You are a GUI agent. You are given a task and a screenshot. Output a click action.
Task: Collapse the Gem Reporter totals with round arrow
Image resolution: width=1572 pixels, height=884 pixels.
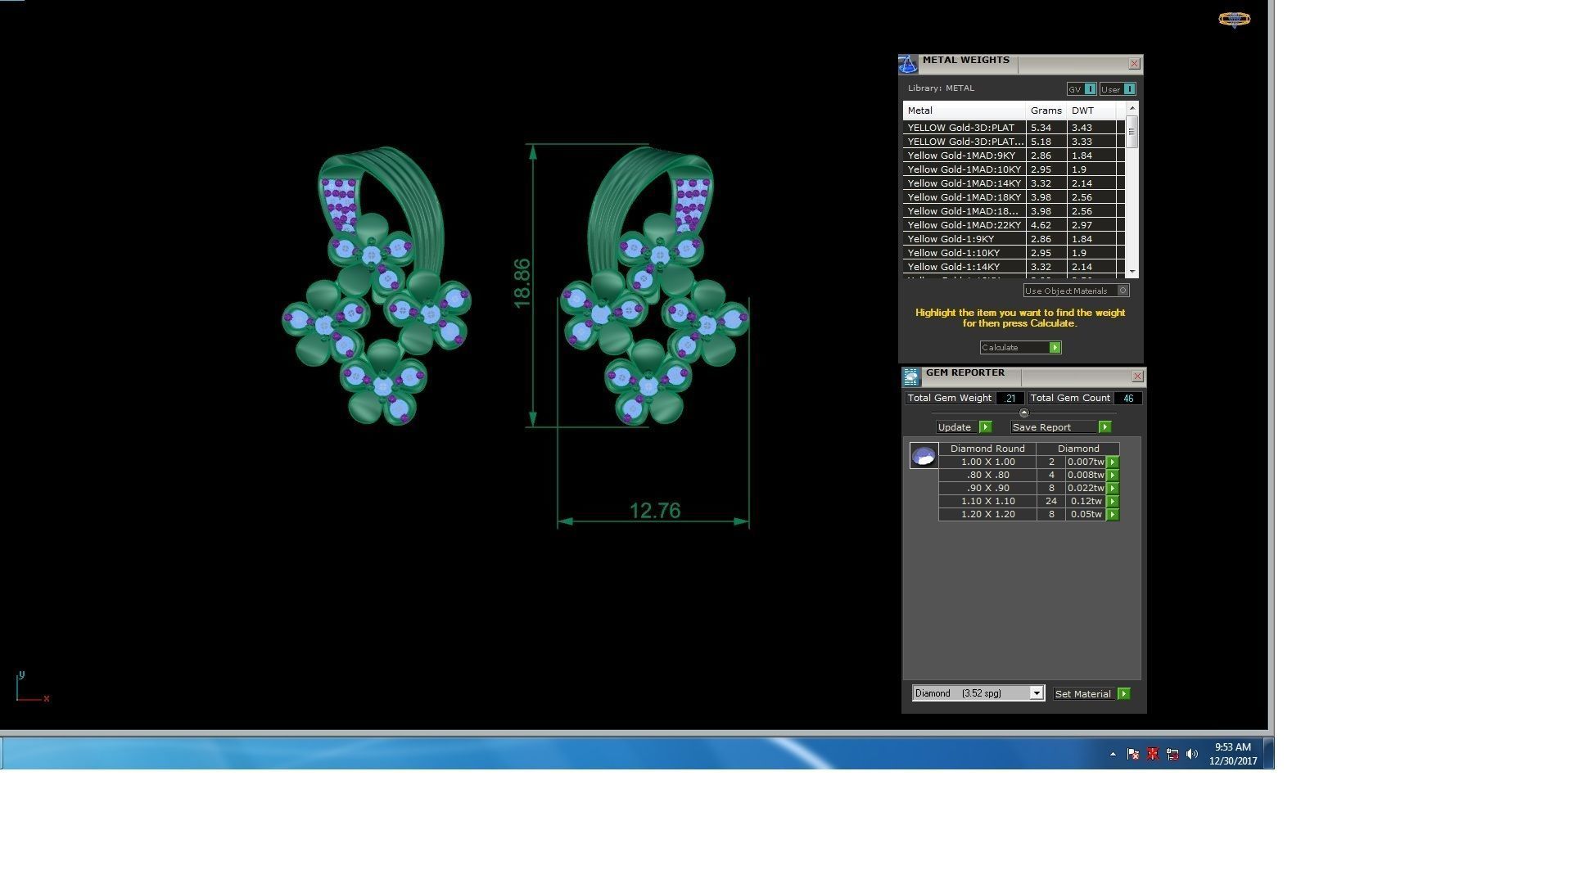(x=1023, y=413)
